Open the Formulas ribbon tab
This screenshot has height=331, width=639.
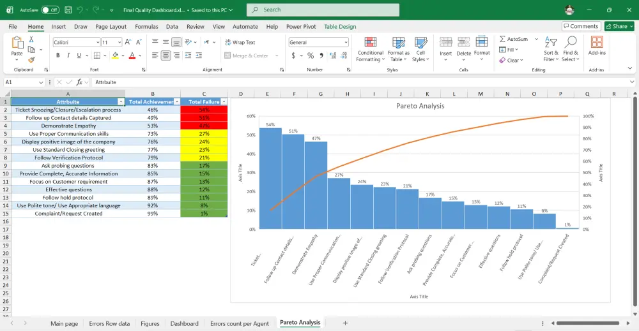coord(146,26)
